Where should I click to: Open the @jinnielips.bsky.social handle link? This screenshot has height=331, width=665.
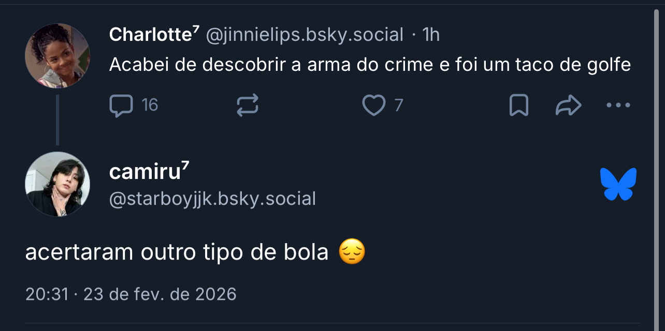pos(305,35)
